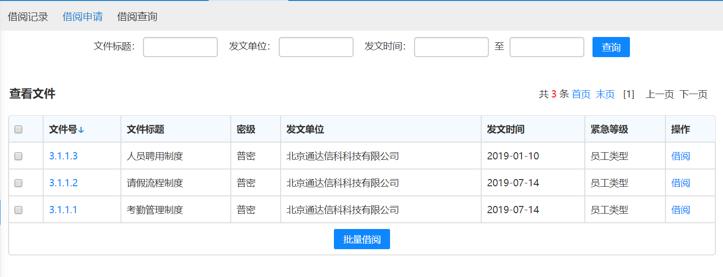Screen dimensions: 723x277
Task: Jump to 末页 pagination link
Action: 605,94
